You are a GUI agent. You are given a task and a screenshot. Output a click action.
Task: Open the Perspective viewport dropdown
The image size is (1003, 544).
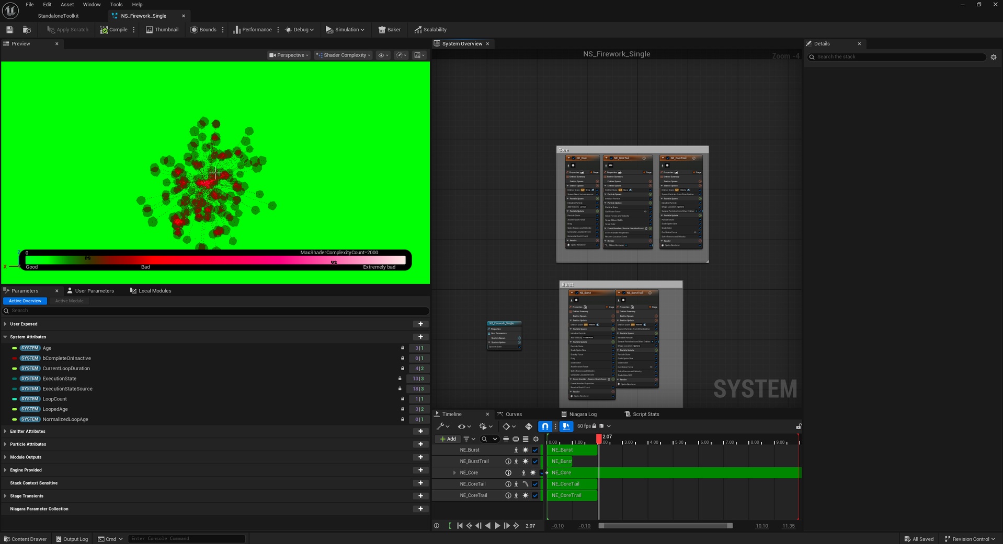tap(289, 55)
